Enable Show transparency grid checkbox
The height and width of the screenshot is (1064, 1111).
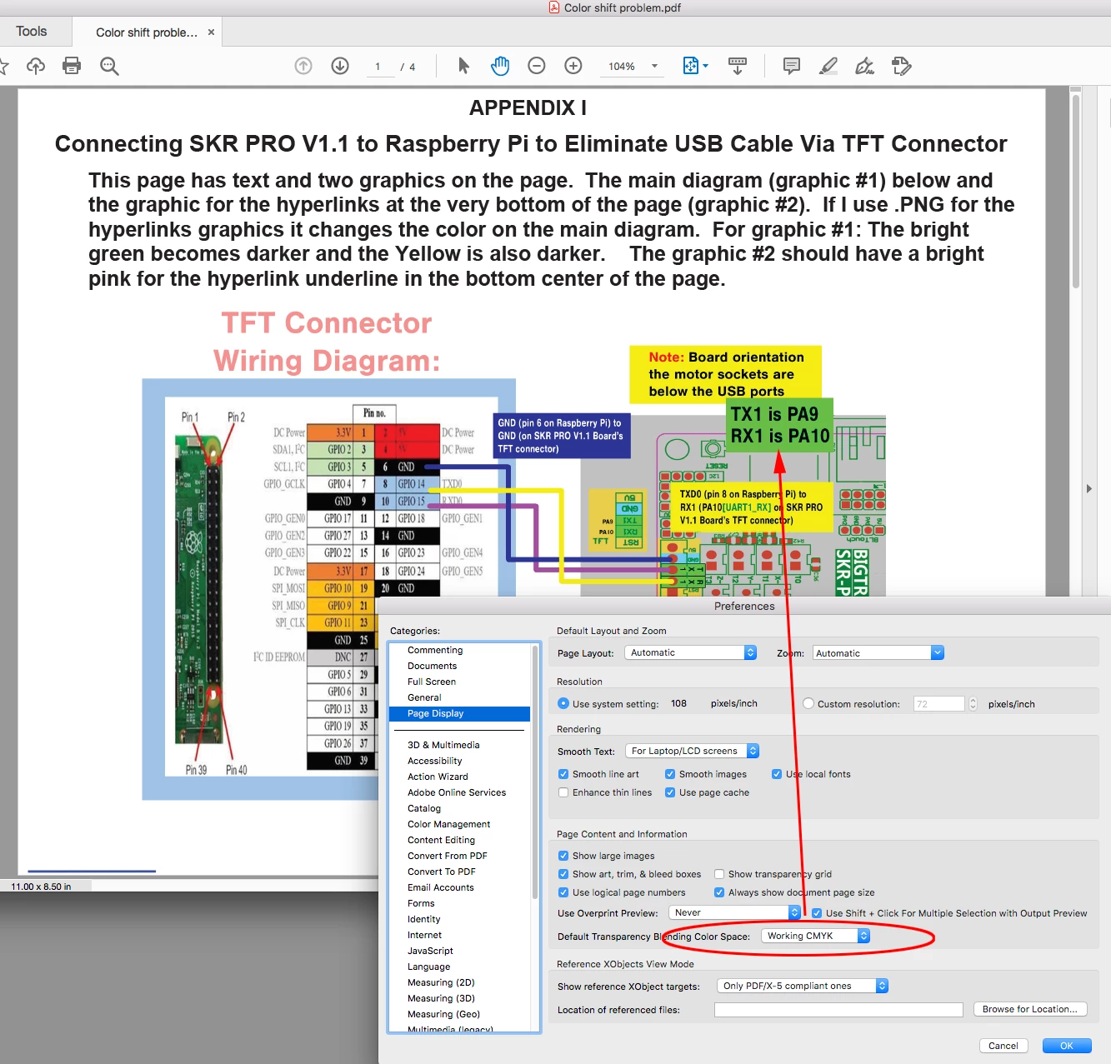point(719,874)
